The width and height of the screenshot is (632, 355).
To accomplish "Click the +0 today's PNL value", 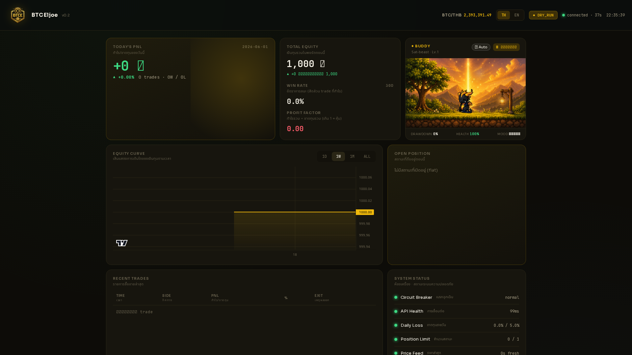I will (x=129, y=66).
